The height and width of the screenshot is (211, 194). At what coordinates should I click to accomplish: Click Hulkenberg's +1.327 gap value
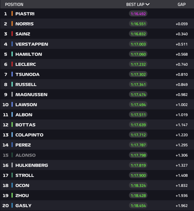pyautogui.click(x=181, y=165)
